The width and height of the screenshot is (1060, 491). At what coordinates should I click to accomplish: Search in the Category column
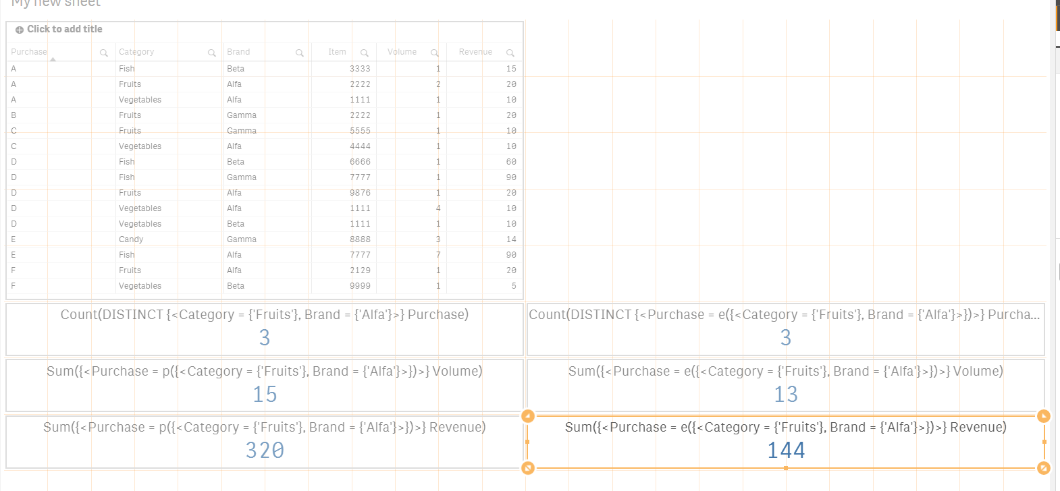click(211, 53)
